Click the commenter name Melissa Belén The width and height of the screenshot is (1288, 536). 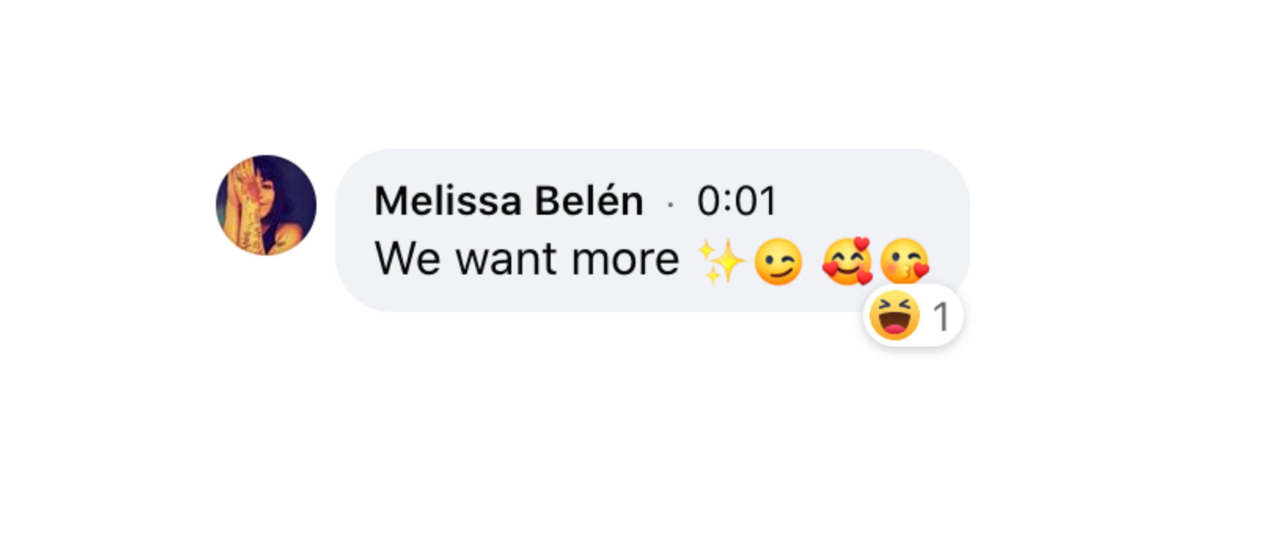[509, 200]
